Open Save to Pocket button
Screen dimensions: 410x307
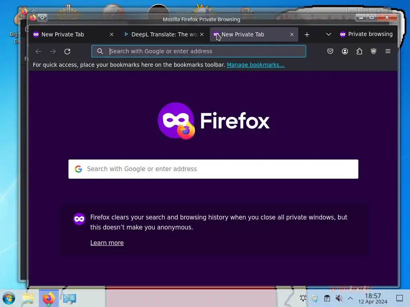330,51
